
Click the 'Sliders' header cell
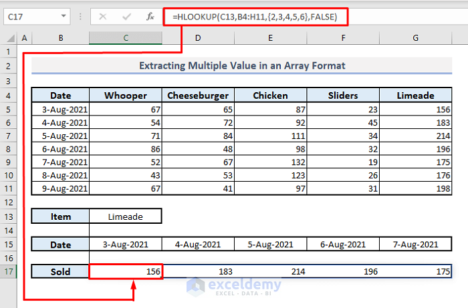[x=343, y=96]
